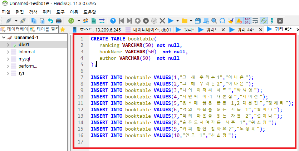
Task: Click the line inserting "한희정" values
Action: pos(163,135)
